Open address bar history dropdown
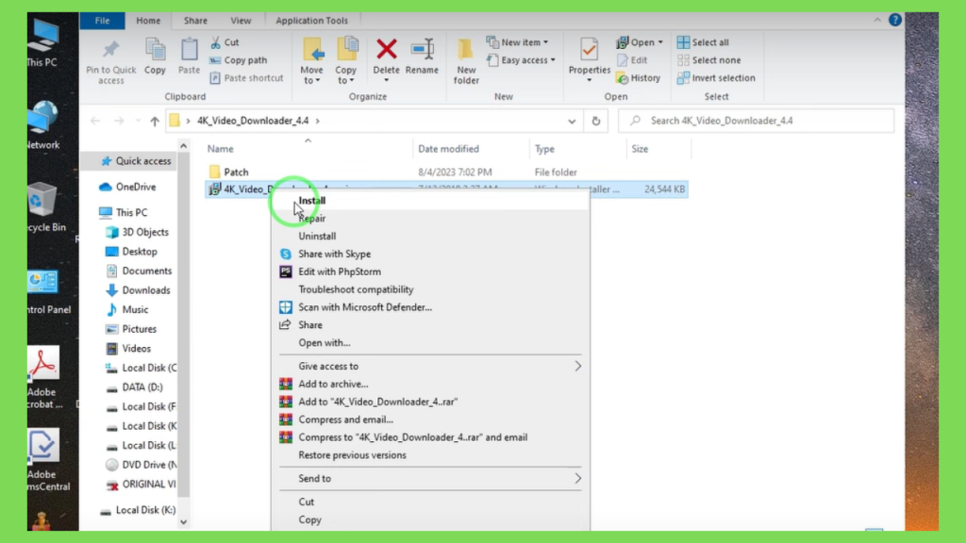The image size is (966, 543). pos(572,122)
